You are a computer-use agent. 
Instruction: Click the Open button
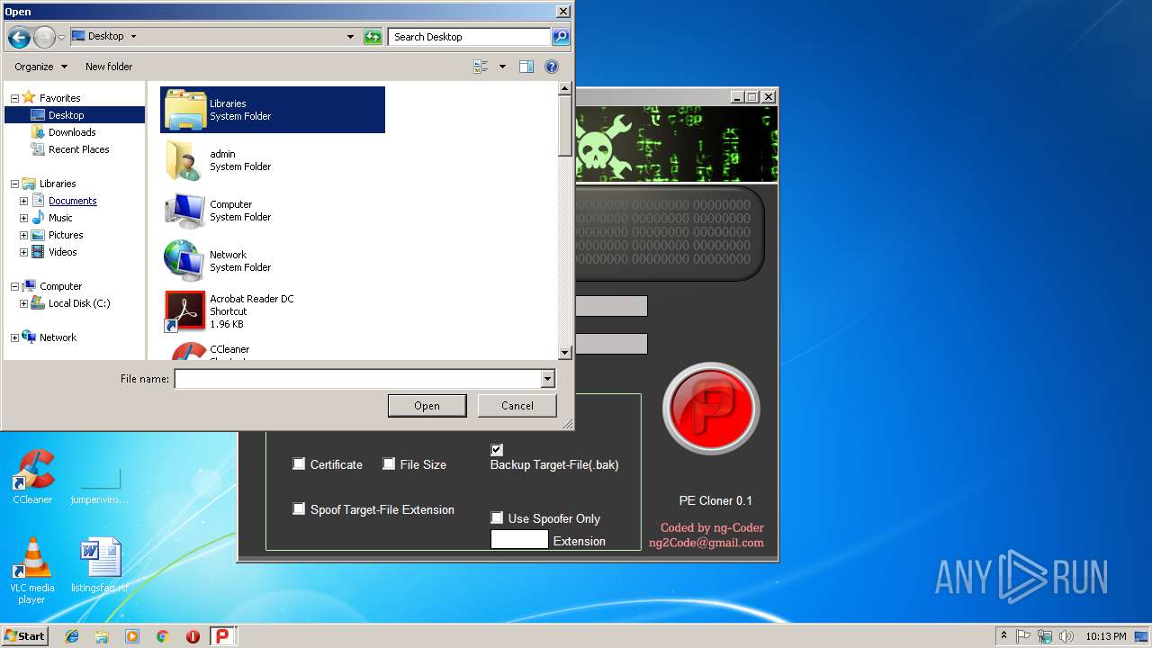pyautogui.click(x=427, y=406)
